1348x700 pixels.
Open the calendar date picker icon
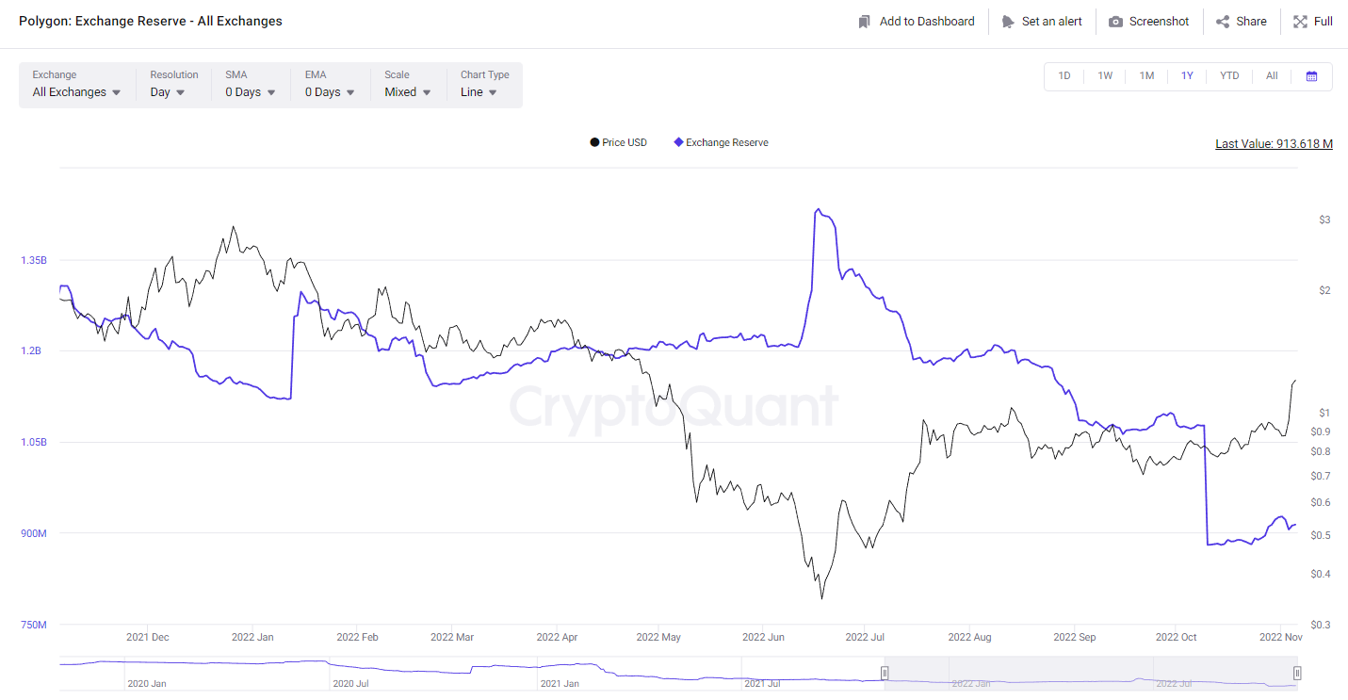pyautogui.click(x=1311, y=76)
